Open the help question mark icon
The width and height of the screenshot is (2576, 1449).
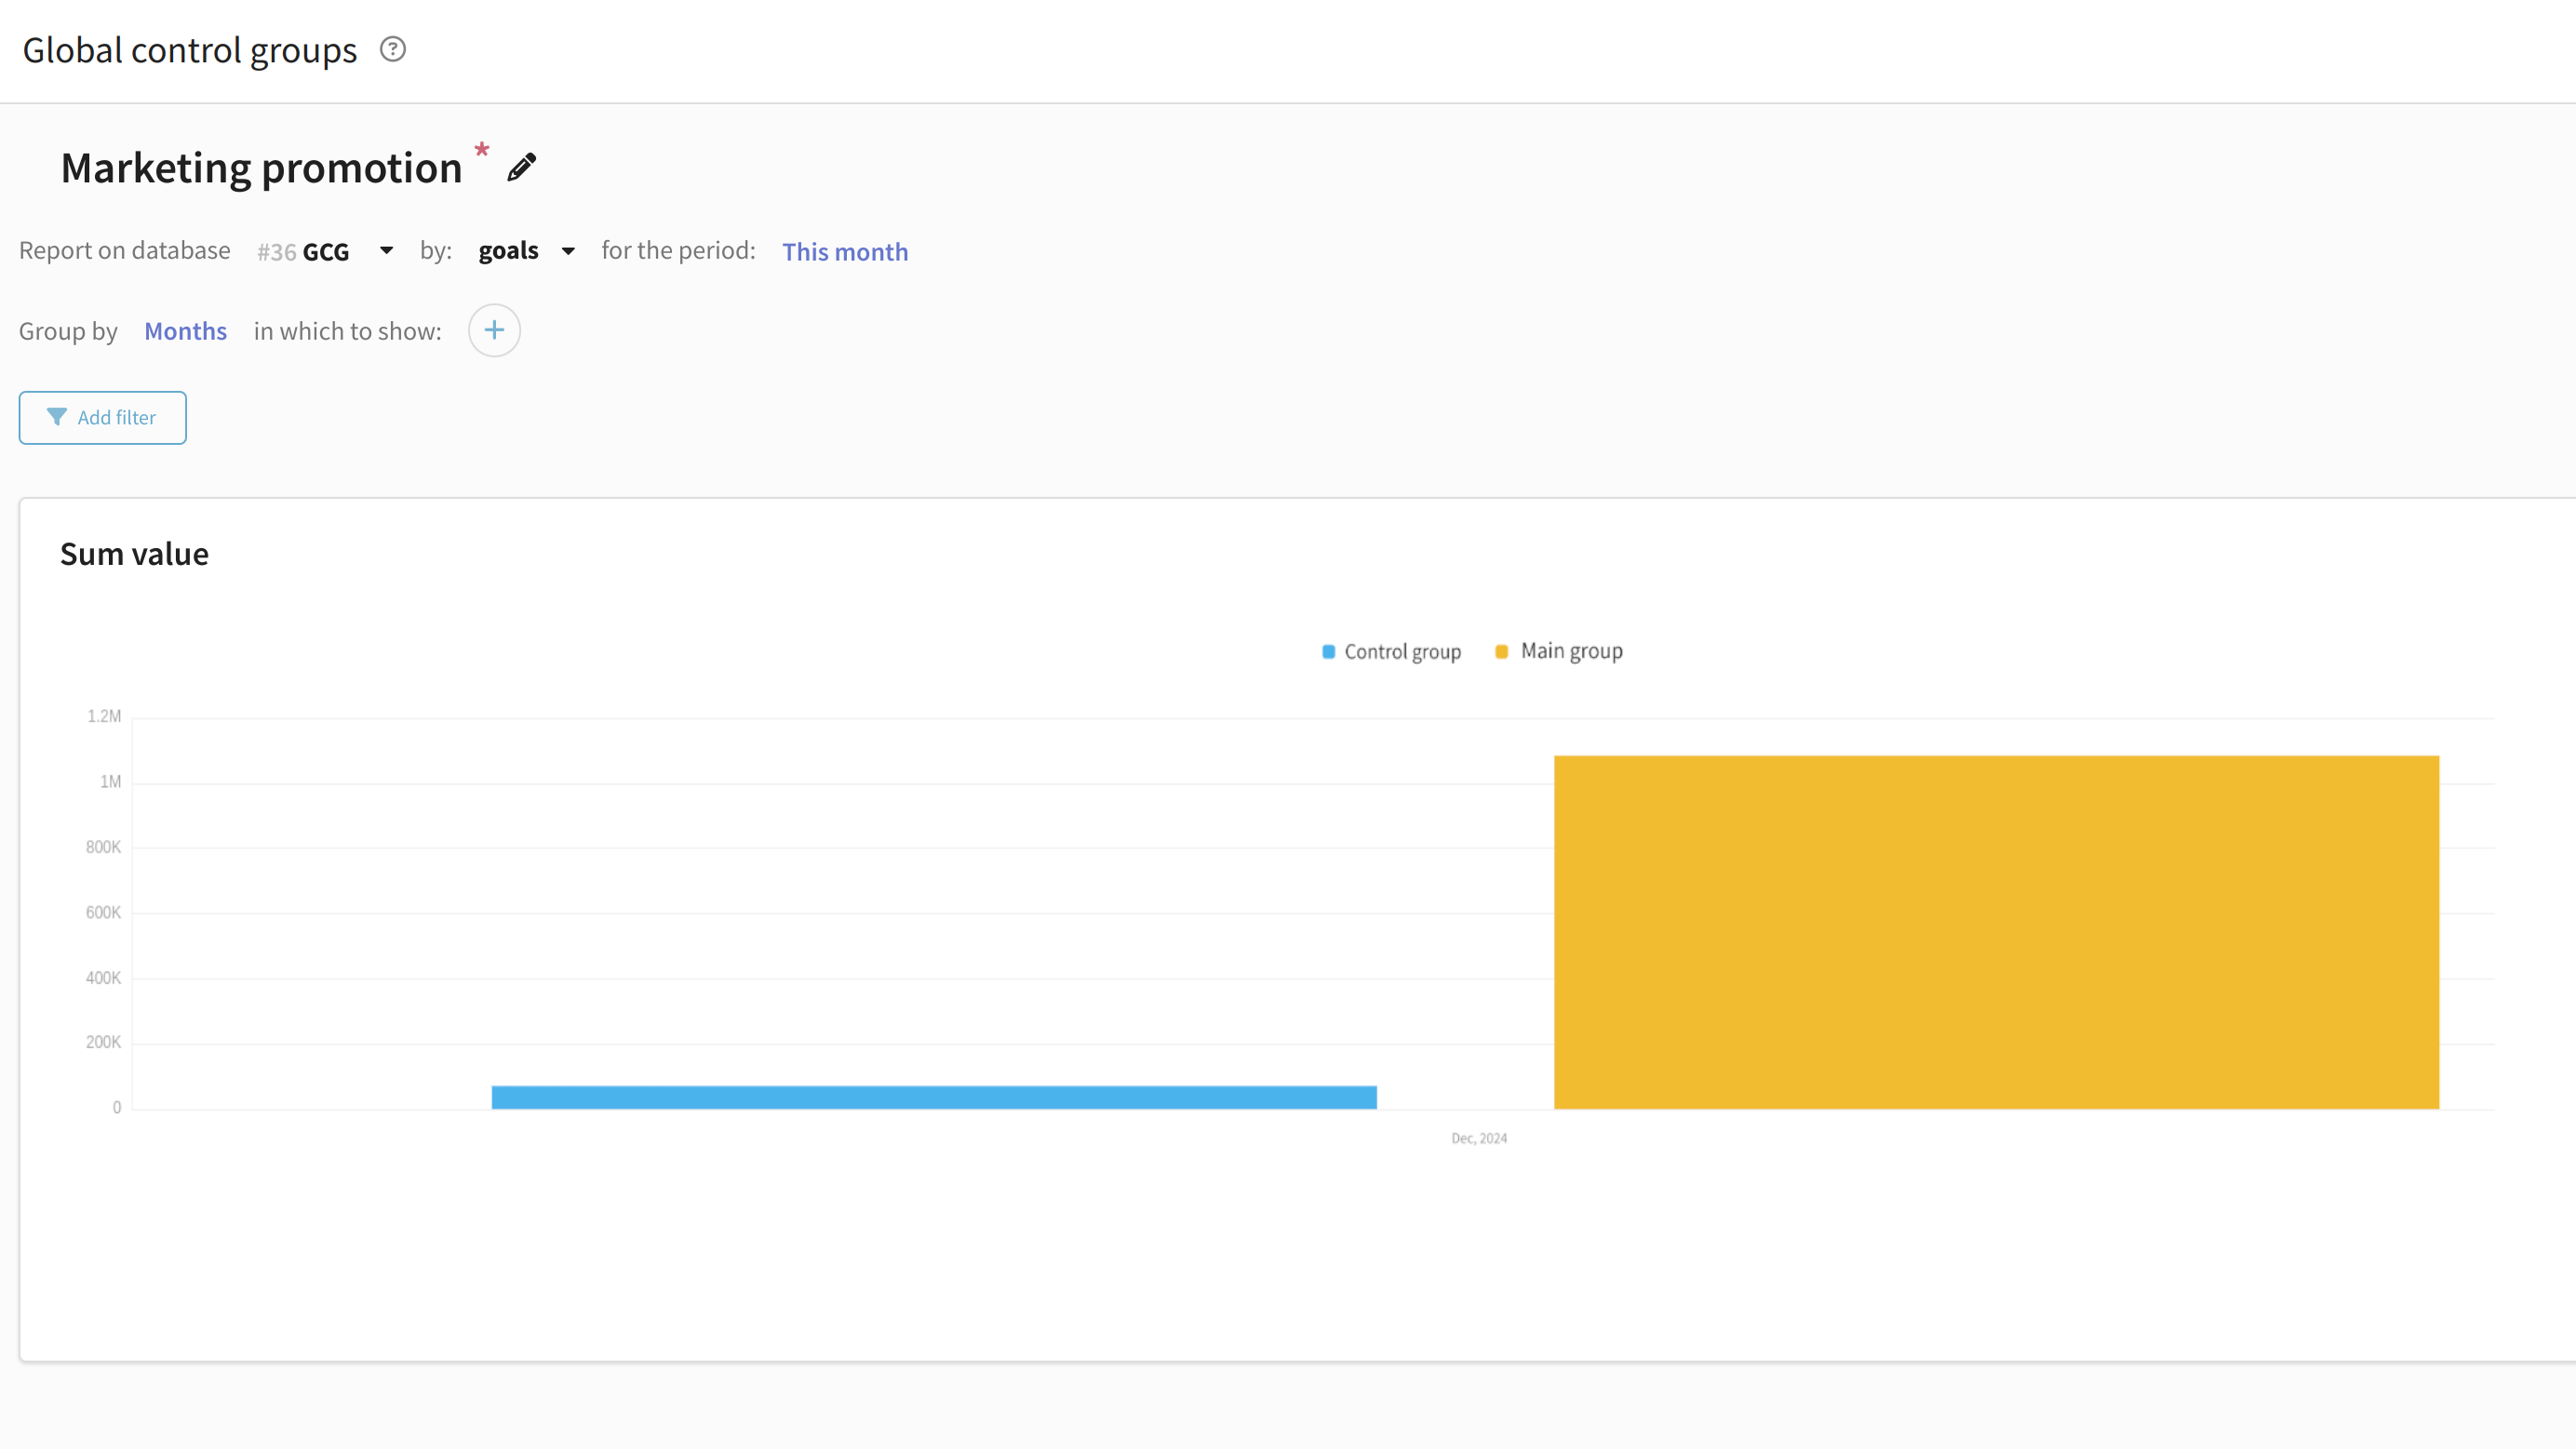coord(393,49)
